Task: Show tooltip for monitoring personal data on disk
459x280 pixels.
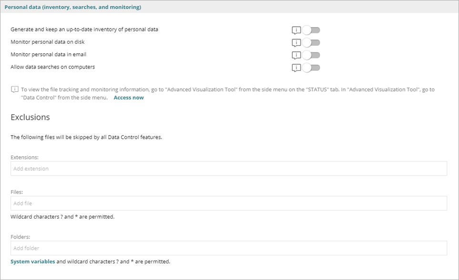Action: coord(297,42)
